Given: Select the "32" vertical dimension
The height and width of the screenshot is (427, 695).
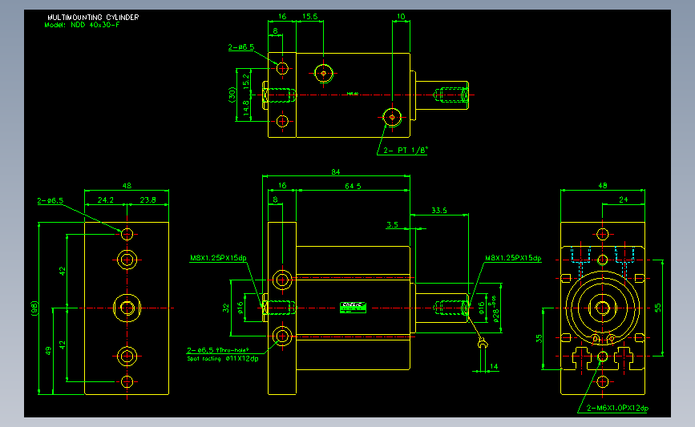Looking at the screenshot, I should click(x=226, y=308).
